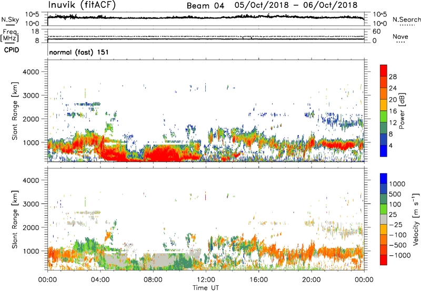Viewport: 421px width, 291px height.
Task: Click the 'Nave' legend label
Action: [x=400, y=36]
